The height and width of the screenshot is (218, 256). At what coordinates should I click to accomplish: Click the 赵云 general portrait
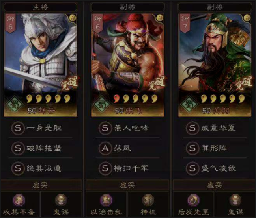click(40, 65)
